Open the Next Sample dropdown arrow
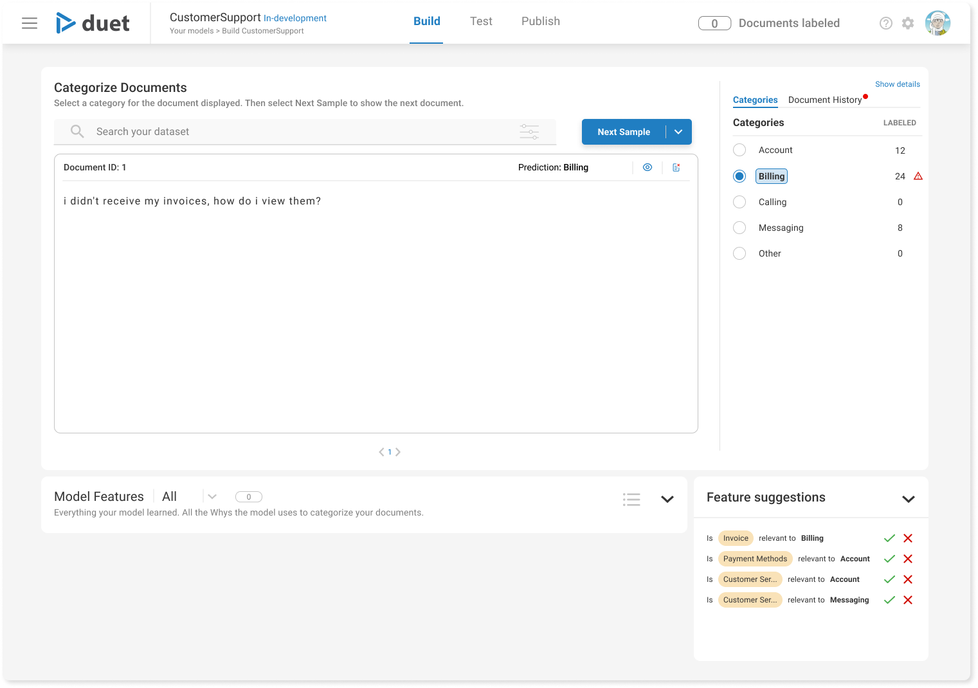978x688 pixels. point(678,132)
